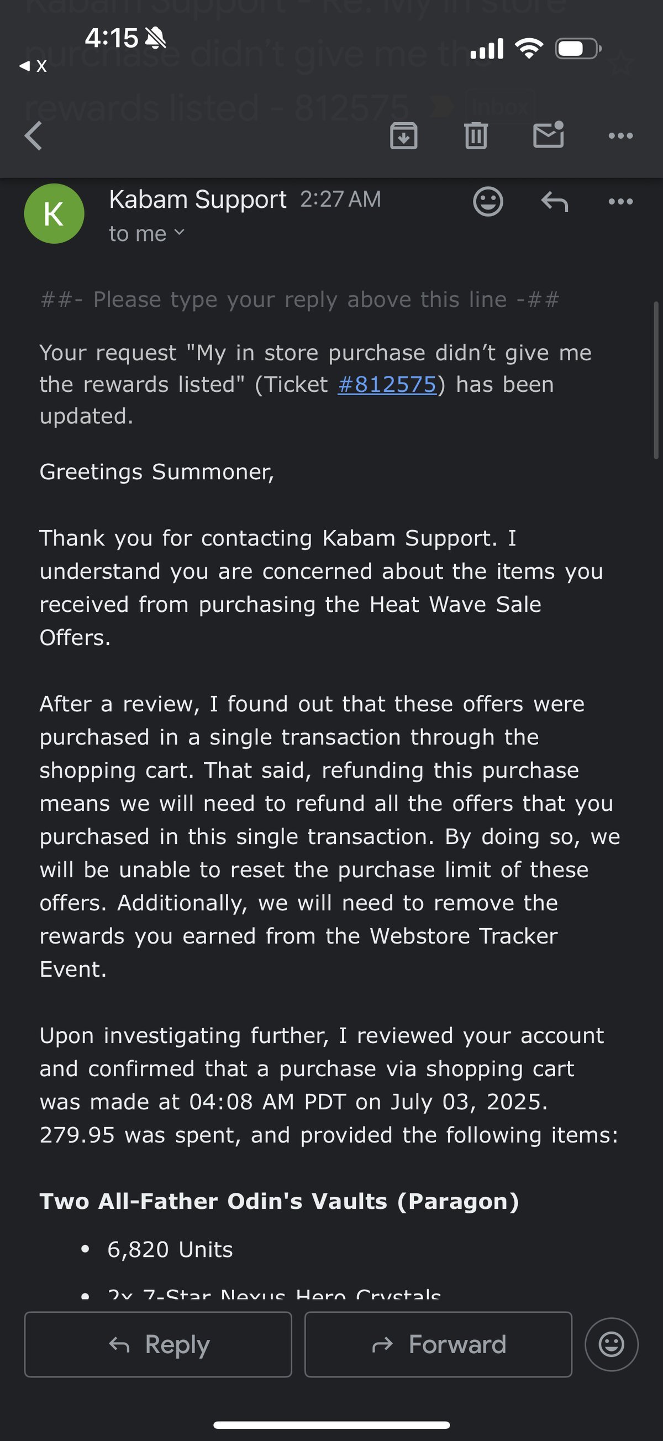Tap the sender name Kabam Support
This screenshot has height=1441, width=663.
point(198,200)
